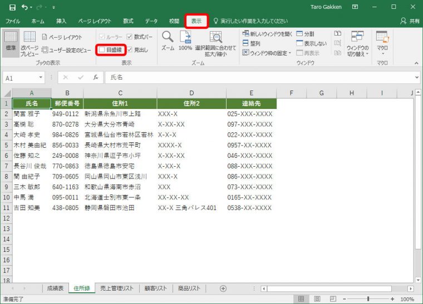Select status bar Page Layout view icon

pos(317,299)
